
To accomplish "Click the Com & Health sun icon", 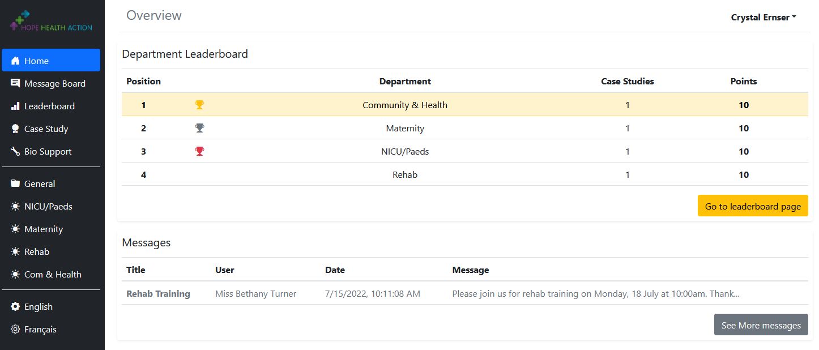I will coord(15,274).
